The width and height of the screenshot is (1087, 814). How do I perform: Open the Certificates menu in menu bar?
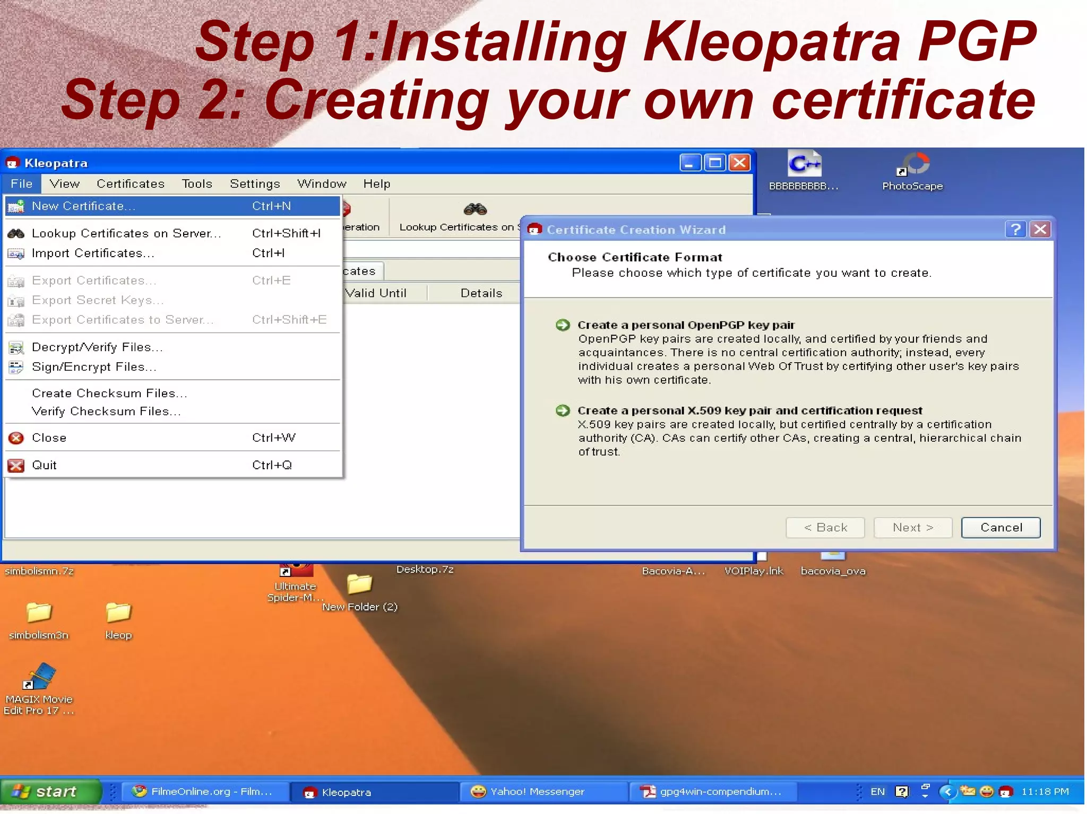click(x=131, y=184)
